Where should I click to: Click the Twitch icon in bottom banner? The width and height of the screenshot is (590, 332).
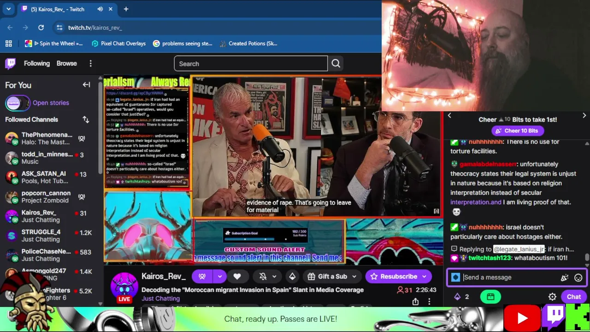(554, 318)
